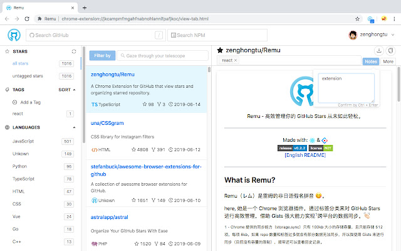Click the 1016 count next to all stars
The width and height of the screenshot is (401, 251).
tap(66, 63)
